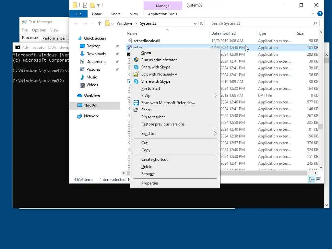332x249 pixels.
Task: Switch to Task Manager Processes tab
Action: click(30, 38)
